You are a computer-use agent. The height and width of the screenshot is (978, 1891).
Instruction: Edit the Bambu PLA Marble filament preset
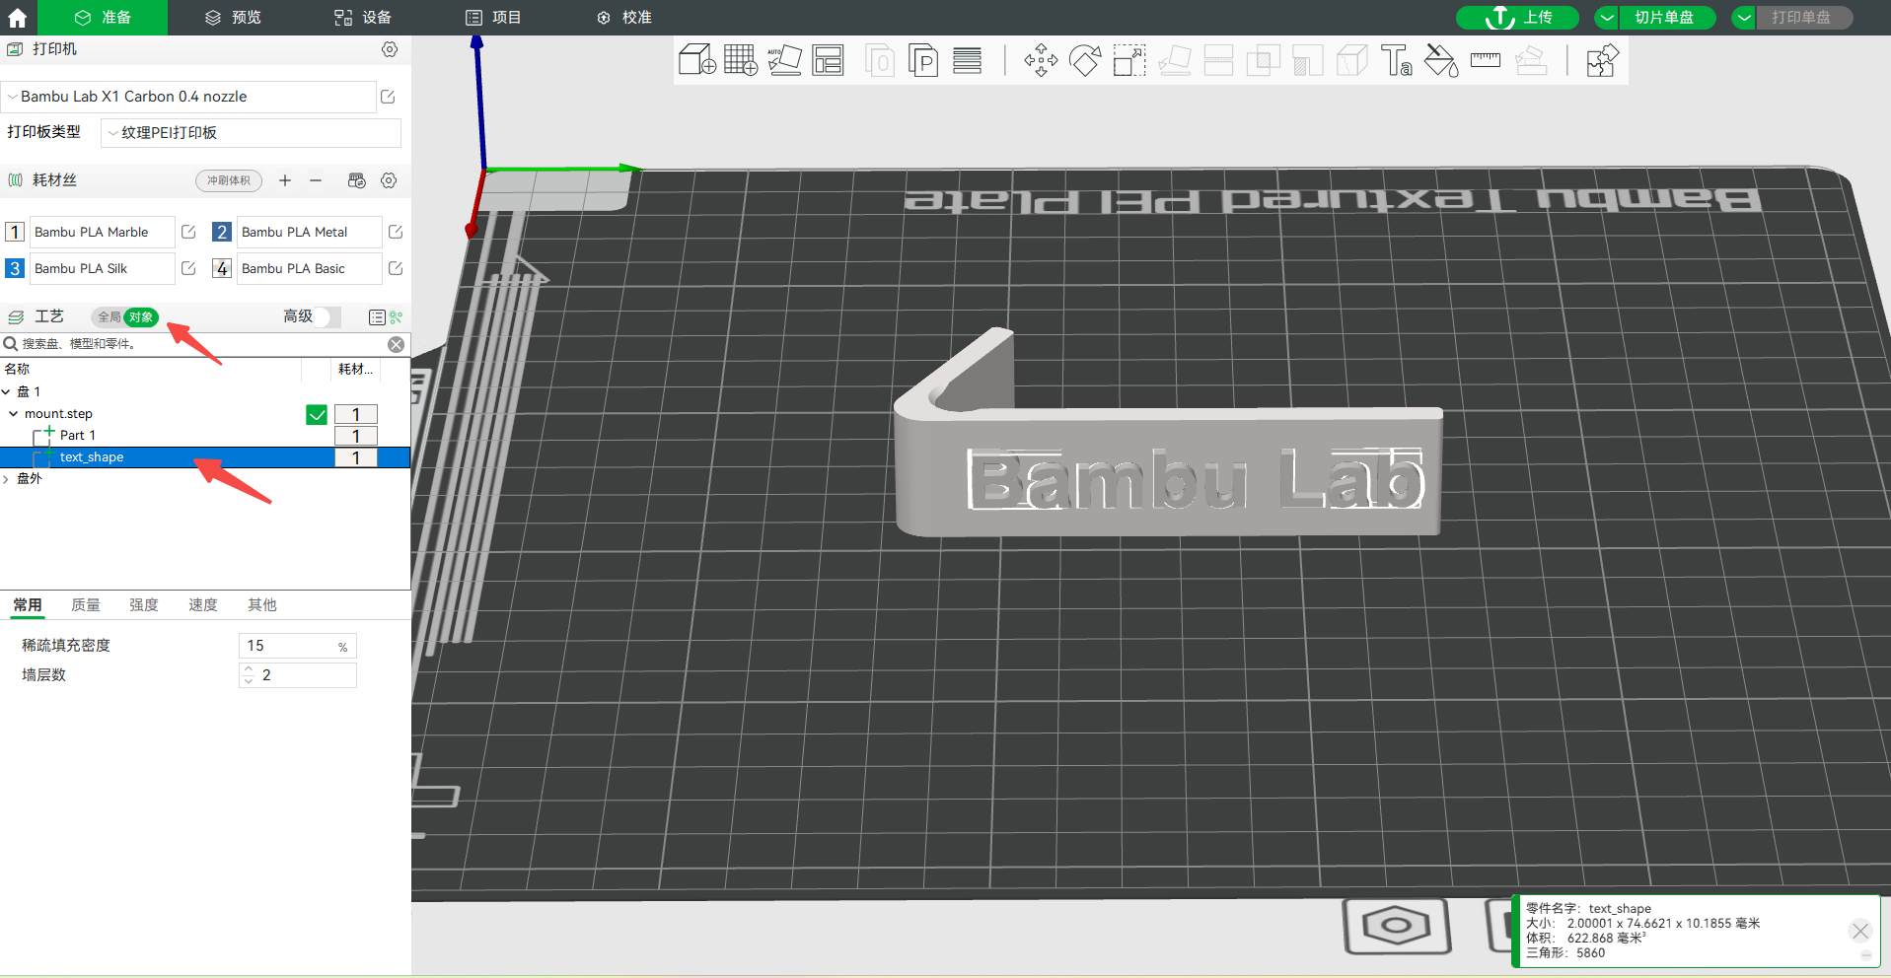pyautogui.click(x=188, y=232)
